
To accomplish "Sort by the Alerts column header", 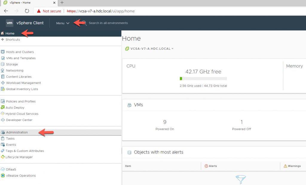I will 213,166.
